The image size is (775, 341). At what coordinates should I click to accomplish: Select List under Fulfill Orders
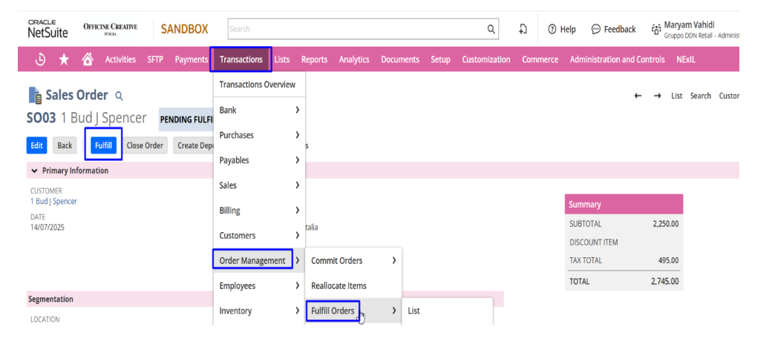click(413, 311)
